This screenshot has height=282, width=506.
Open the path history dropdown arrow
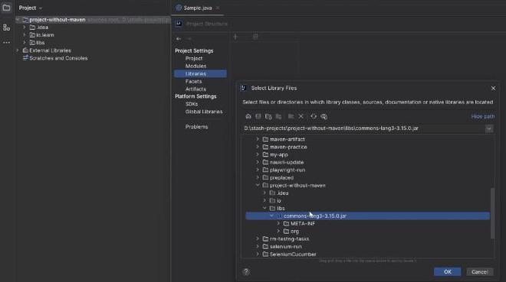pyautogui.click(x=489, y=128)
